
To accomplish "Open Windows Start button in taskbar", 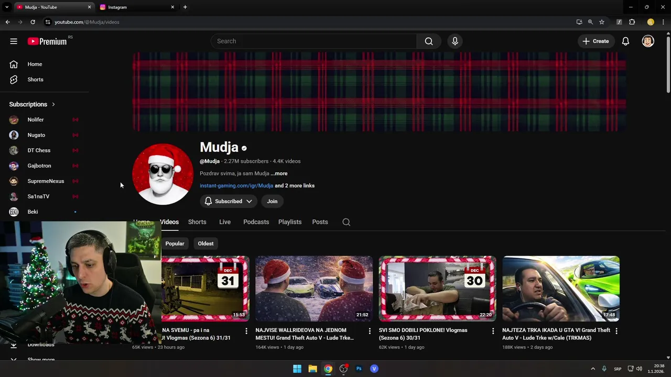I will 297,369.
